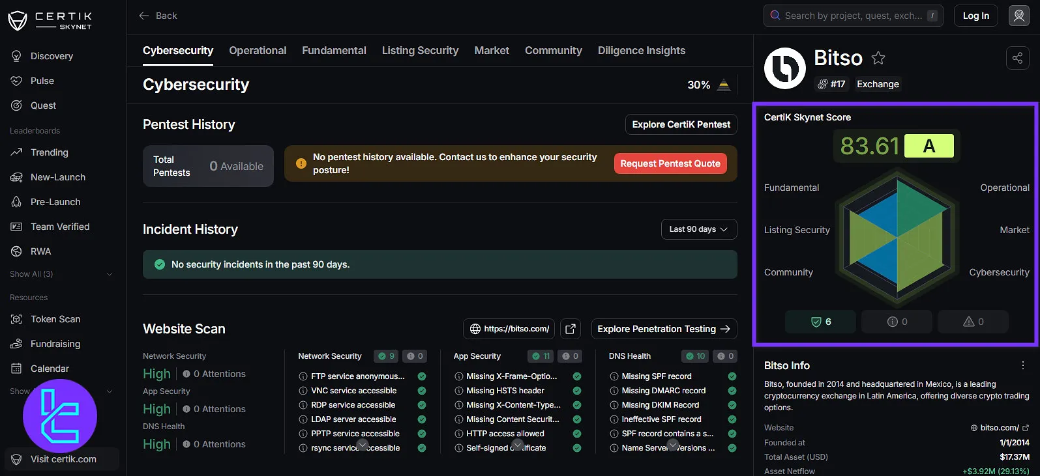Open Team Verified leaderboard
1040x476 pixels.
point(60,227)
